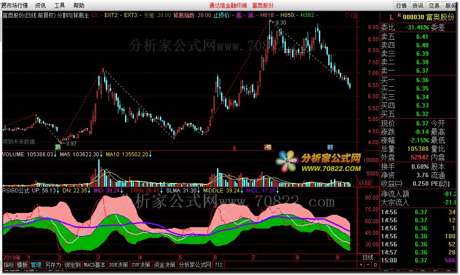Click the RSIBD公式 indicator name
This screenshot has height=275, width=460.
[16, 191]
